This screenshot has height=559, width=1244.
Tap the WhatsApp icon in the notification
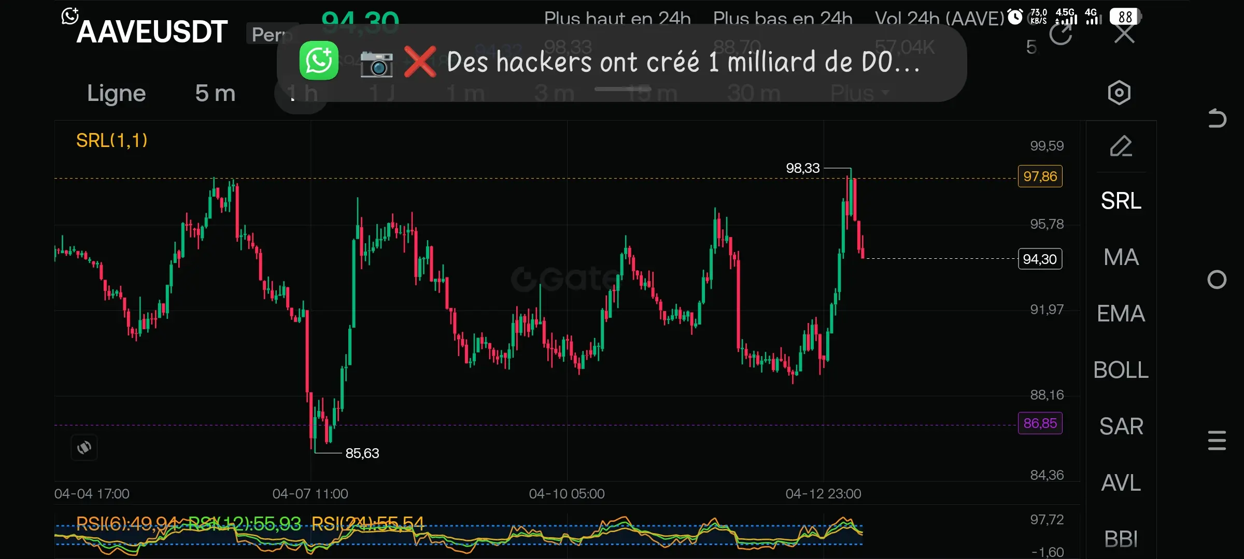coord(319,61)
